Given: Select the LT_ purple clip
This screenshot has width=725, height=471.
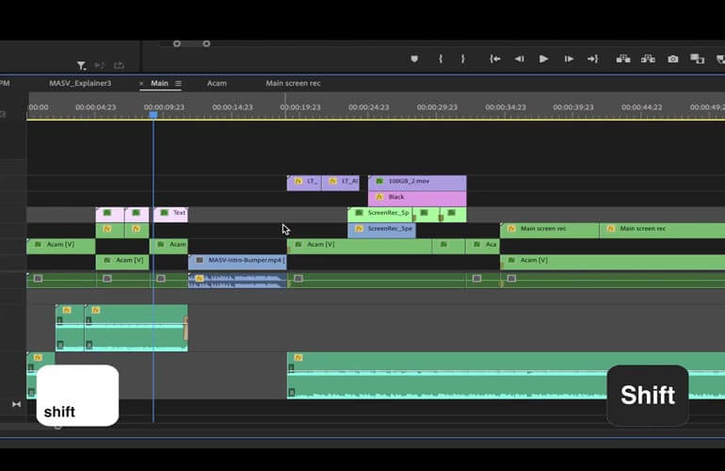Looking at the screenshot, I should (x=304, y=183).
